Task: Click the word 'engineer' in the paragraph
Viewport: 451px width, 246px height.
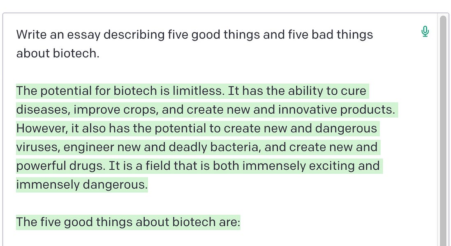Action: [x=89, y=147]
